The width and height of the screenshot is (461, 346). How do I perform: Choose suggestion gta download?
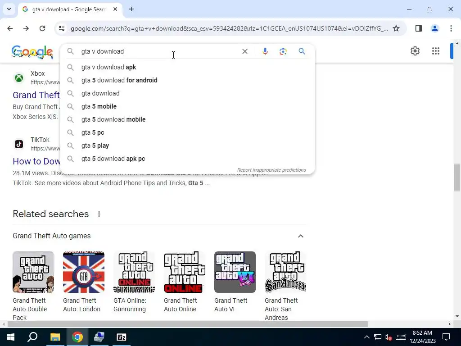(187, 93)
